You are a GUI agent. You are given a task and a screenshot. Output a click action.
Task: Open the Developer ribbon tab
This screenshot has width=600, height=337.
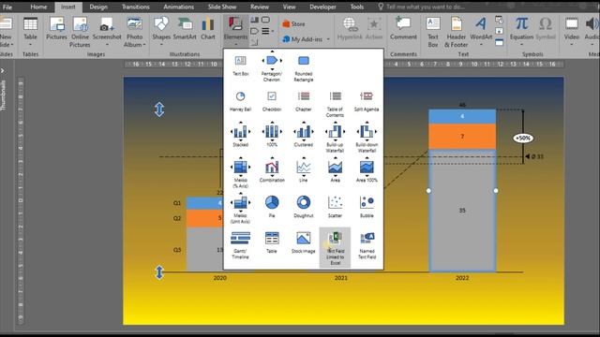coord(322,7)
